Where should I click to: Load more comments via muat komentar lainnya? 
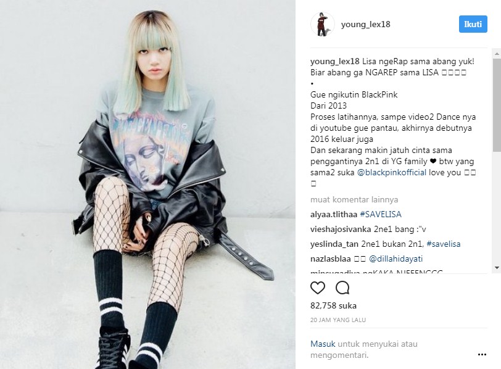(354, 200)
